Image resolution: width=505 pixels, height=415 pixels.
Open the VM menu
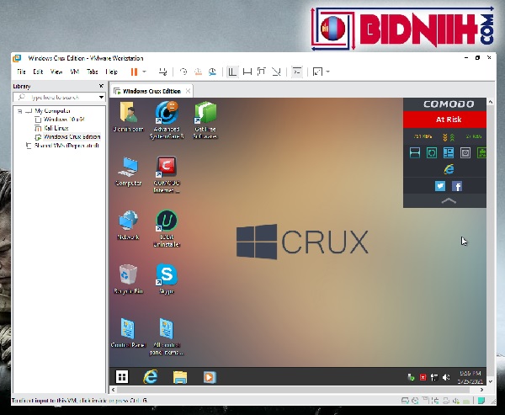point(75,72)
